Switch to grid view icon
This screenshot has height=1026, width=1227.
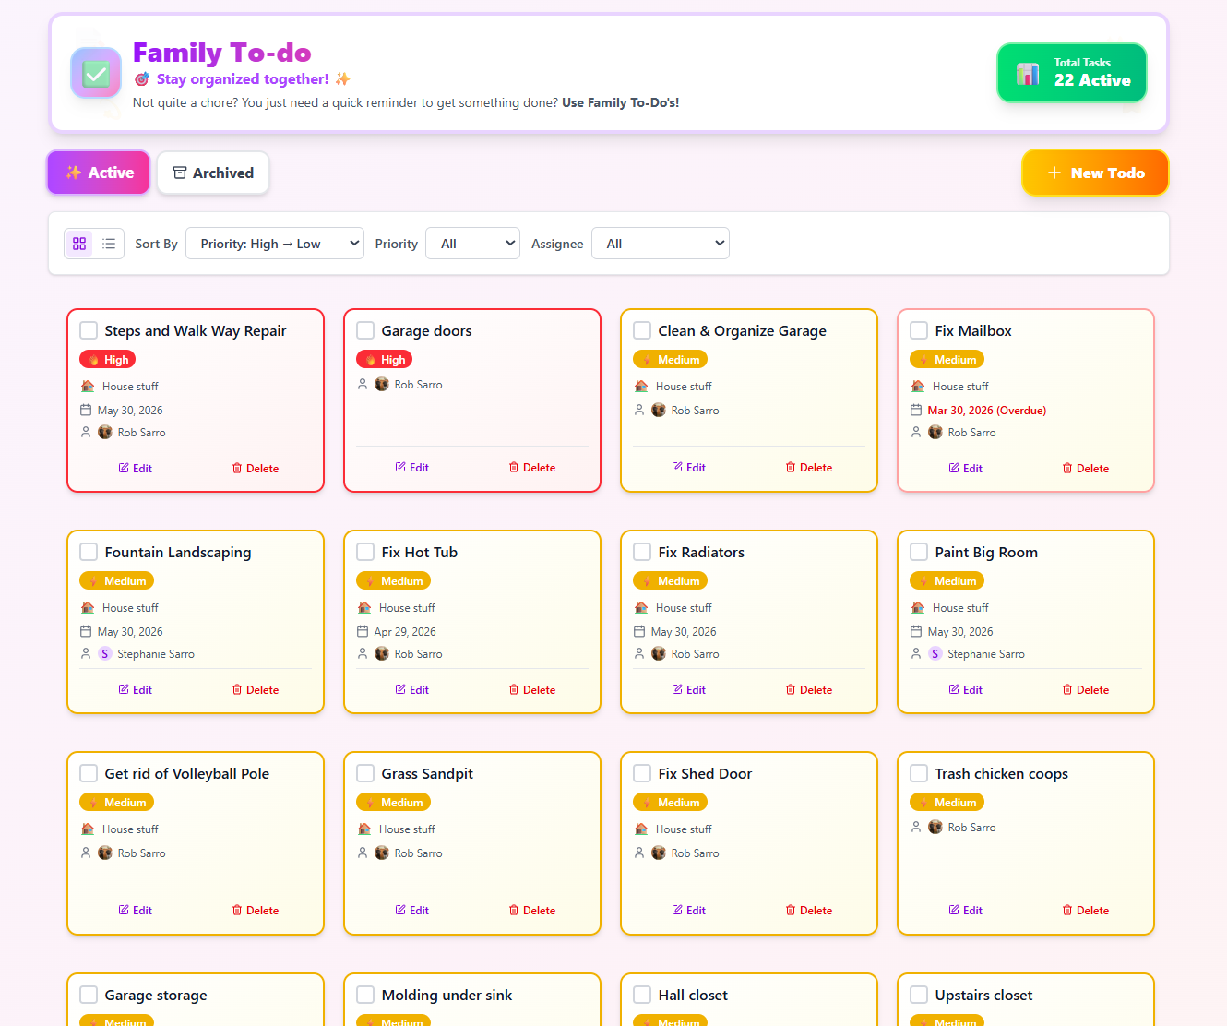(x=79, y=244)
